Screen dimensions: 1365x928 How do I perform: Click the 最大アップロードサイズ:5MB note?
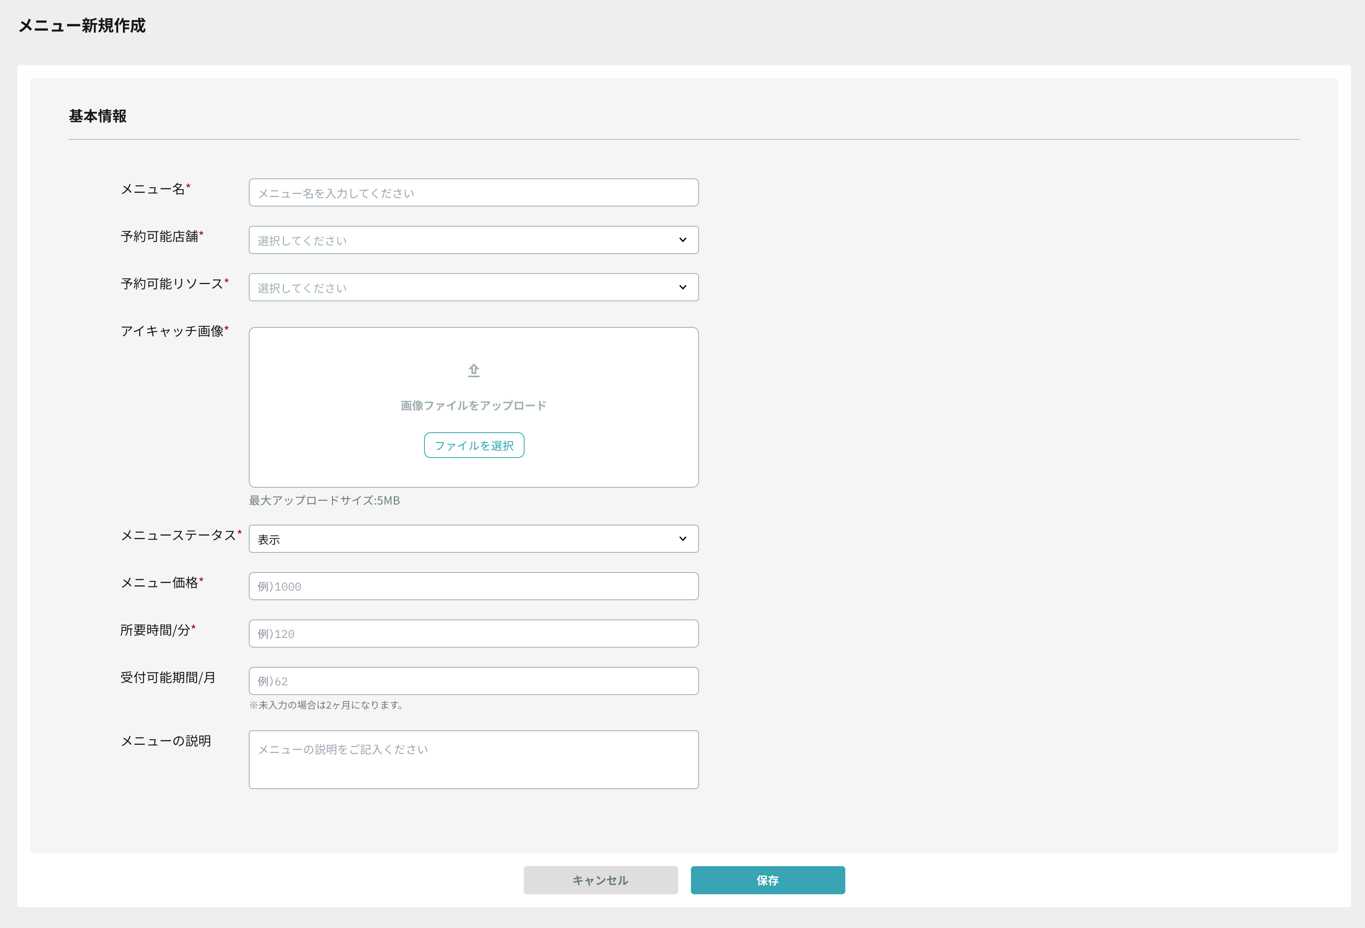pos(324,501)
